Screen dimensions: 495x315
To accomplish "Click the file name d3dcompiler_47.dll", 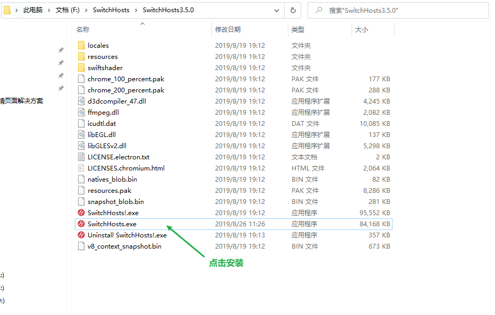I will [117, 101].
